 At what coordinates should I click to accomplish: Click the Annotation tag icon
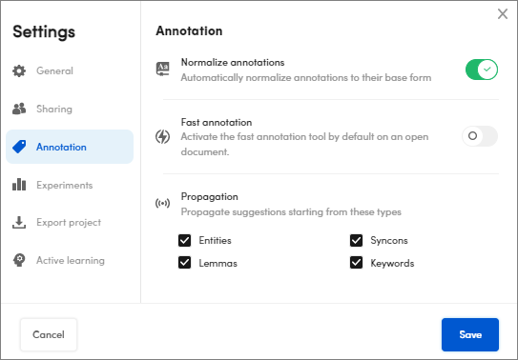tap(19, 147)
